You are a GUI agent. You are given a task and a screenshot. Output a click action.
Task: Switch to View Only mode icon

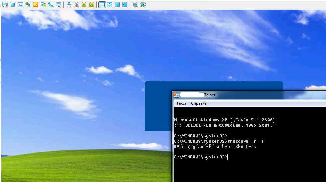click(x=13, y=5)
